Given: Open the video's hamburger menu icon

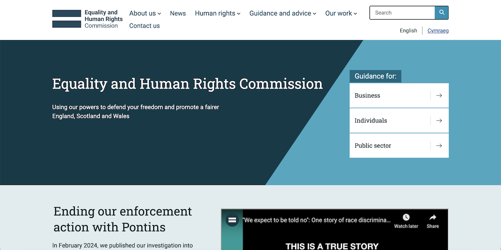Looking at the screenshot, I should tap(232, 220).
